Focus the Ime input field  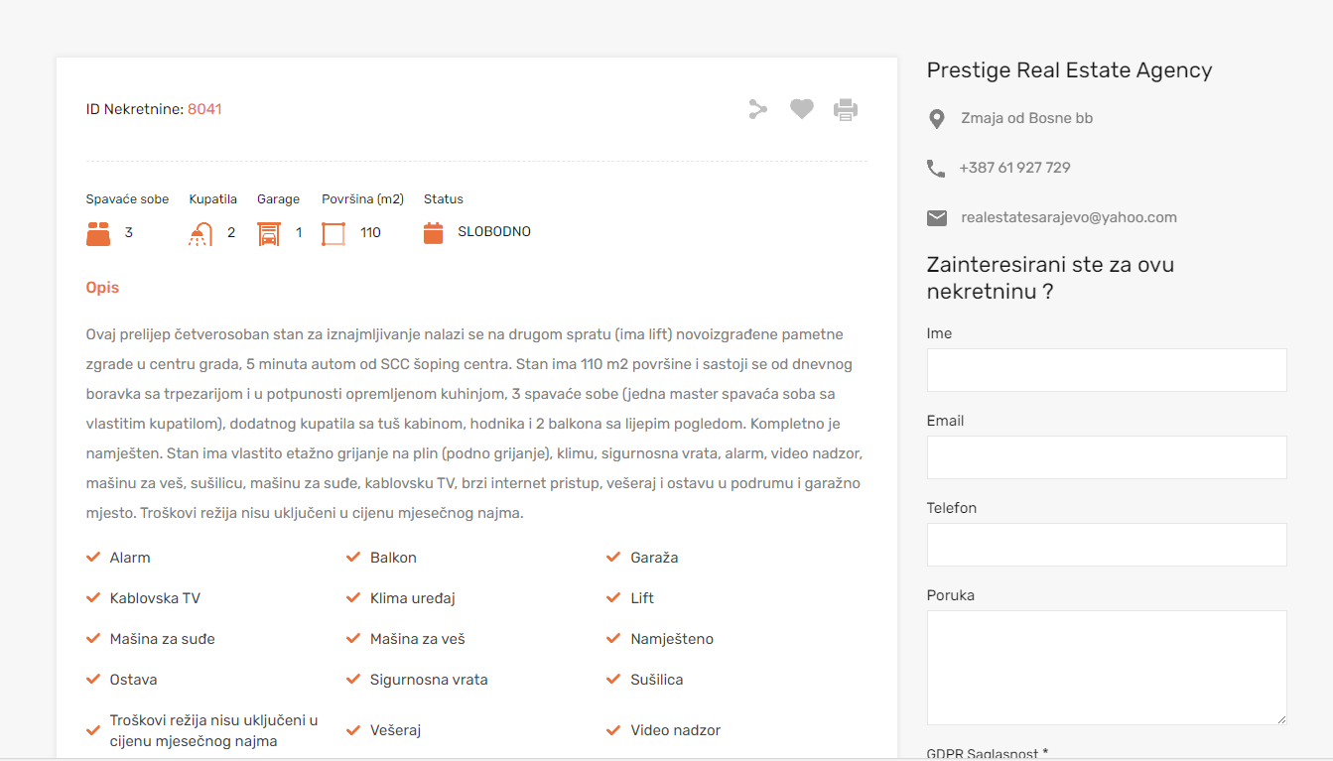click(x=1107, y=370)
